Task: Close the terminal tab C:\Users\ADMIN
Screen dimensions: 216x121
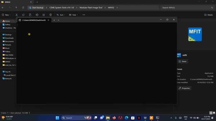Action: pyautogui.click(x=48, y=20)
